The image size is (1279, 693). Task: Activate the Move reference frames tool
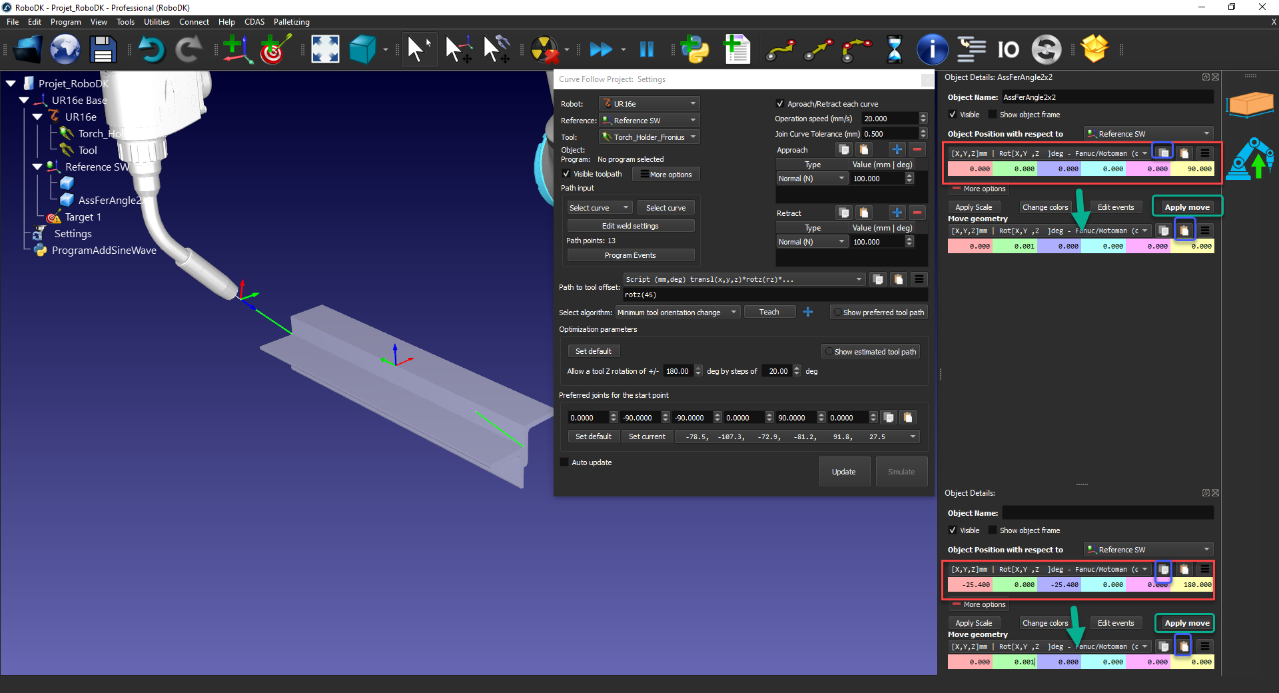458,50
